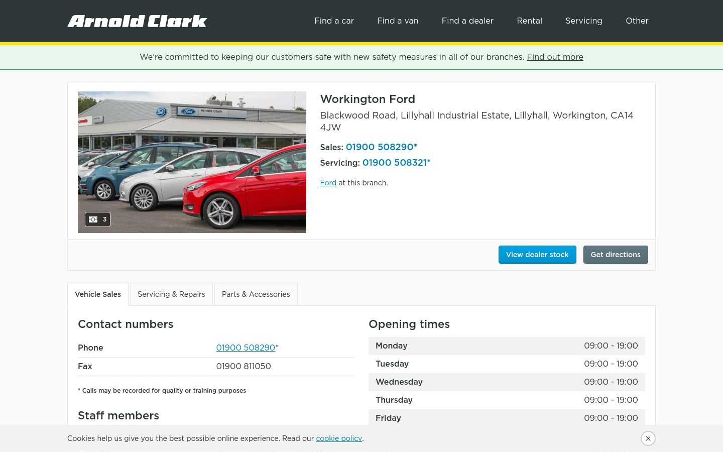The height and width of the screenshot is (452, 723).
Task: Click the Get directions button
Action: [616, 255]
